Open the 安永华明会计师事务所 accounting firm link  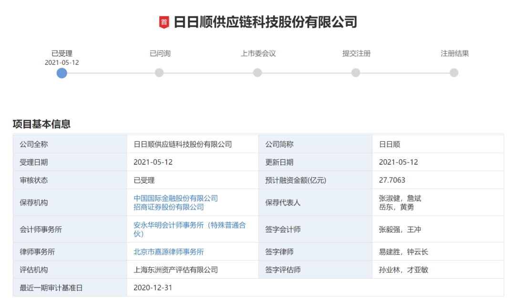(x=189, y=230)
